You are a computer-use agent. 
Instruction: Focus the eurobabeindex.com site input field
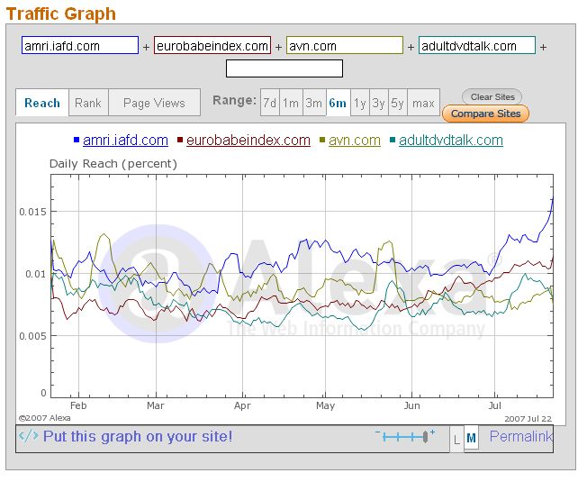(x=212, y=45)
